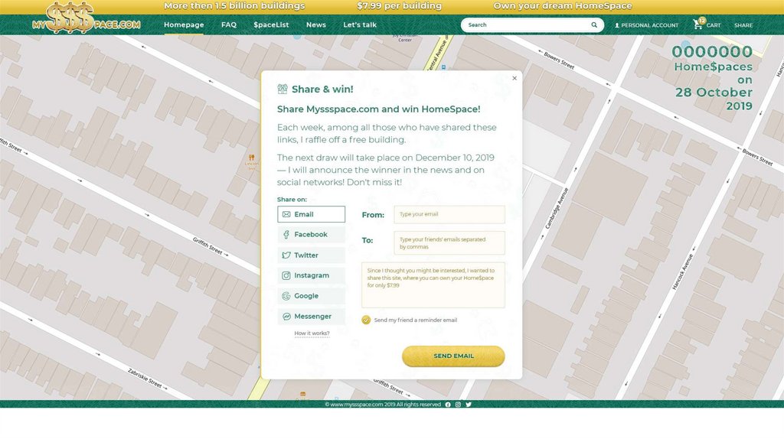The width and height of the screenshot is (784, 439).
Task: Choose Instagram share option
Action: 311,275
